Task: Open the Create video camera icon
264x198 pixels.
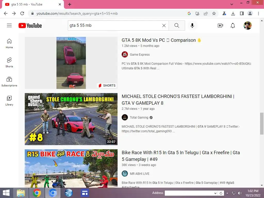Action: coord(220,26)
